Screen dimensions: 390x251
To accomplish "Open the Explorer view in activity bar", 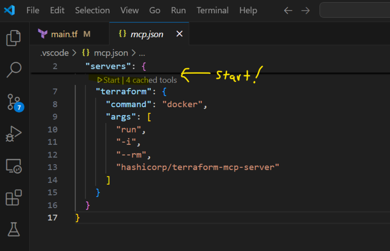I will [x=14, y=38].
